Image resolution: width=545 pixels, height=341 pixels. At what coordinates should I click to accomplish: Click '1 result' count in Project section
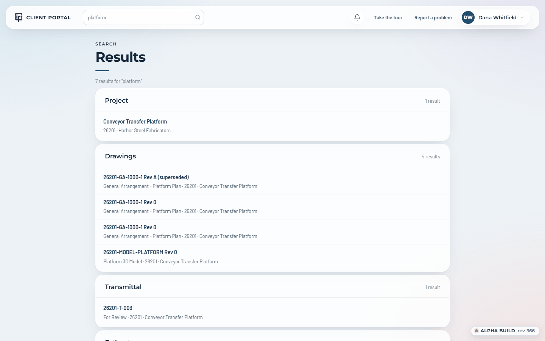433,101
